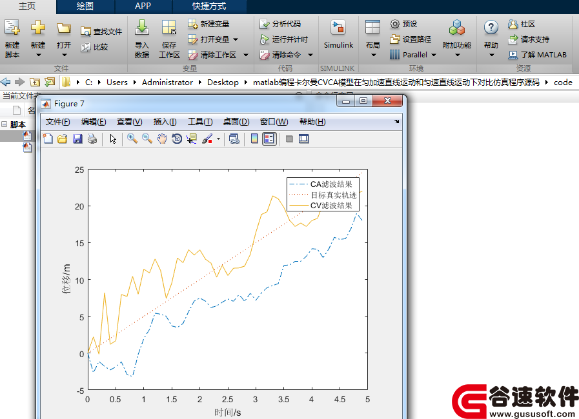
Task: Open the 工具(T) menu in Figure 7
Action: click(x=200, y=122)
